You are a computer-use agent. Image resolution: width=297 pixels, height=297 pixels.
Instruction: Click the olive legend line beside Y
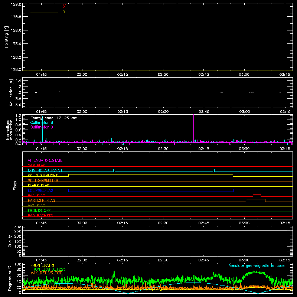click(44, 13)
